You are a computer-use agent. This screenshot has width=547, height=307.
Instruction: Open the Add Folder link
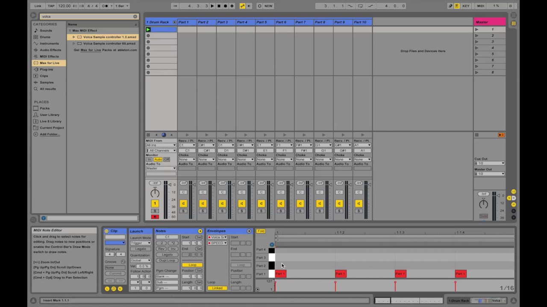[50, 134]
